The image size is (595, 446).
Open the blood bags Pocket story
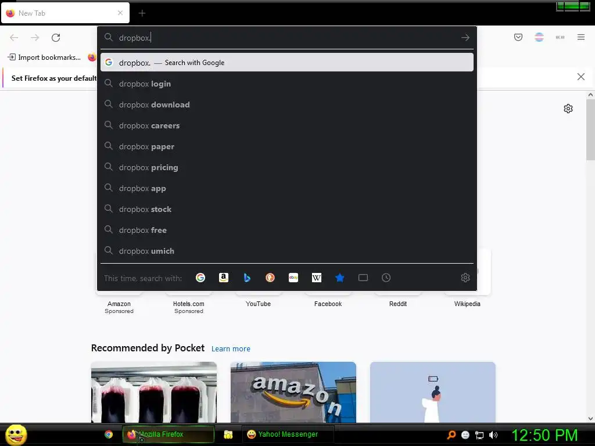[153, 392]
